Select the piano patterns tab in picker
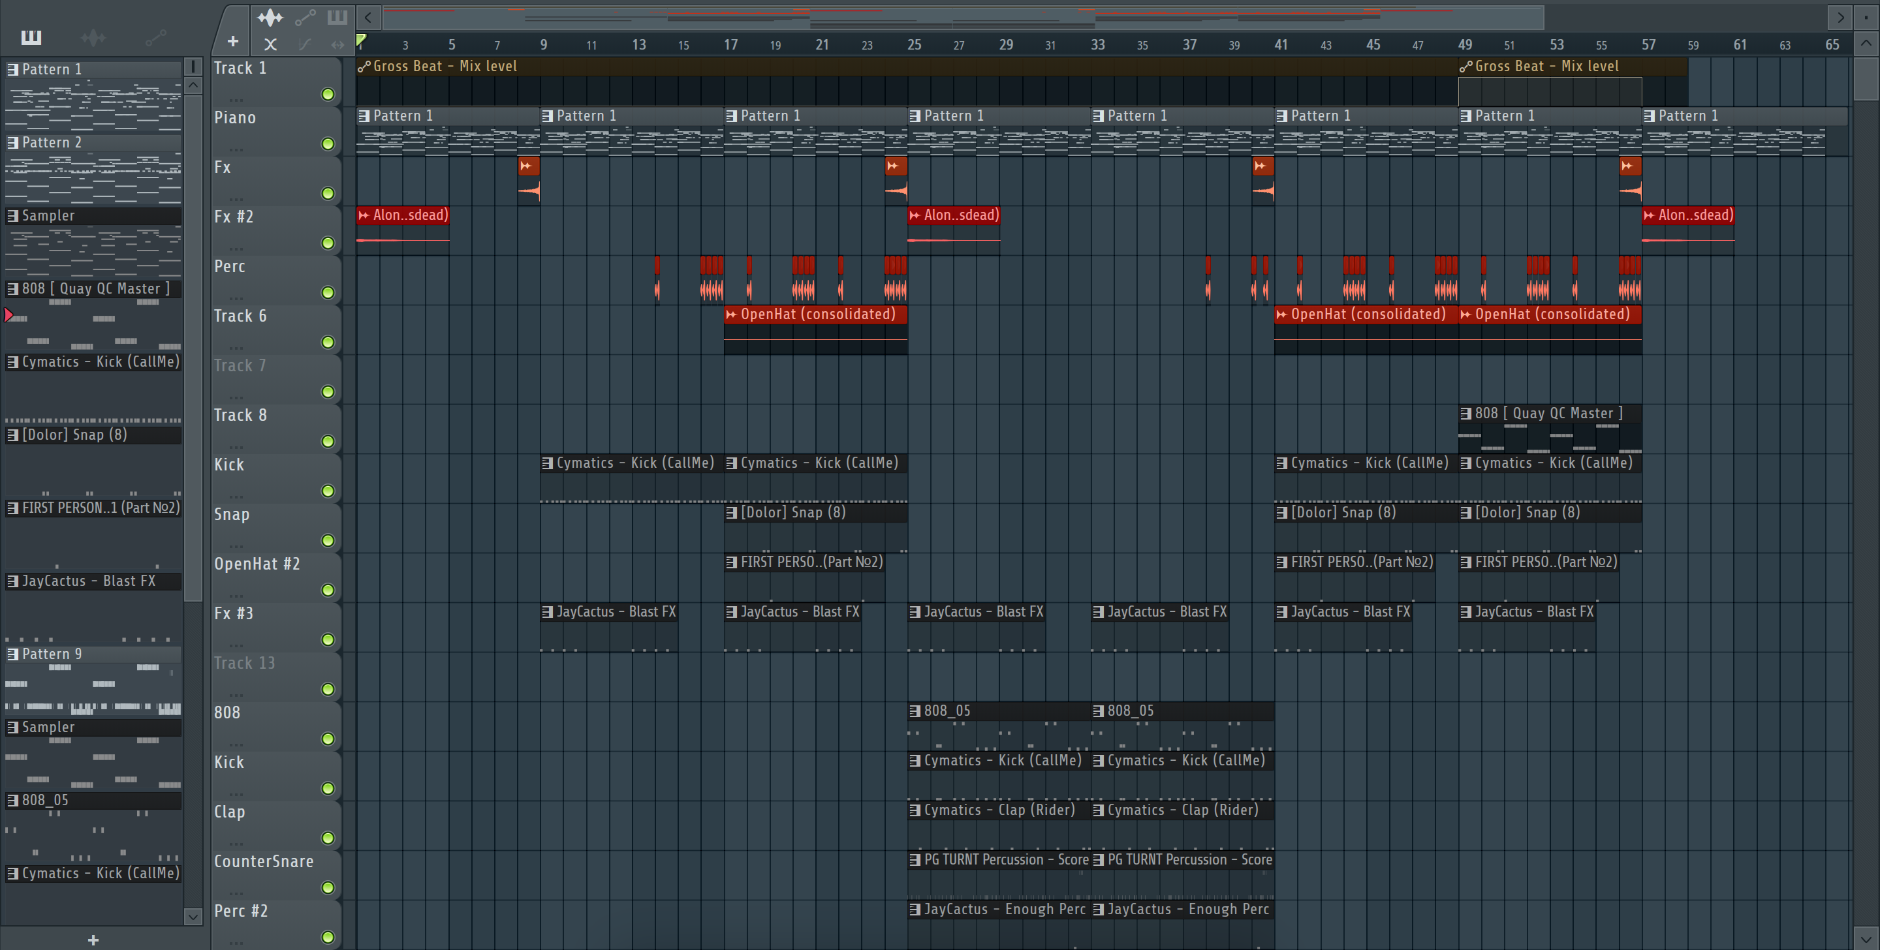 [31, 37]
